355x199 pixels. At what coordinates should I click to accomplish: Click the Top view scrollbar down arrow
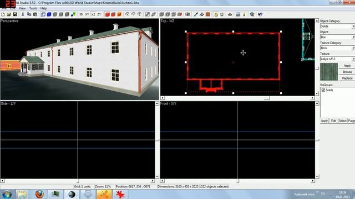(317, 93)
